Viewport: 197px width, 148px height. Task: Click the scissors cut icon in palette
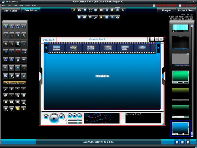coord(12,95)
